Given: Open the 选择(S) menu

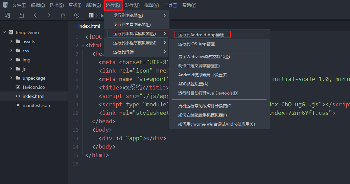Looking at the screenshot, I should tap(56, 5).
